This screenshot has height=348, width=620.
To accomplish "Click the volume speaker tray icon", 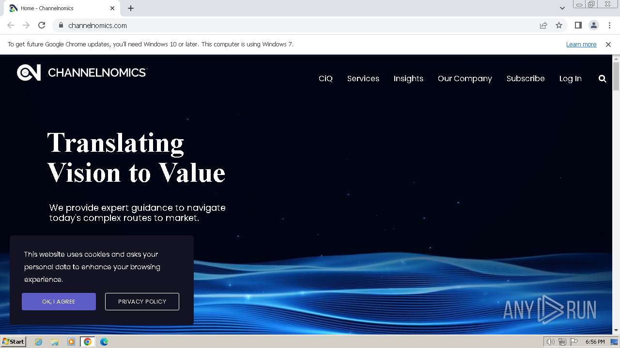I will click(550, 342).
